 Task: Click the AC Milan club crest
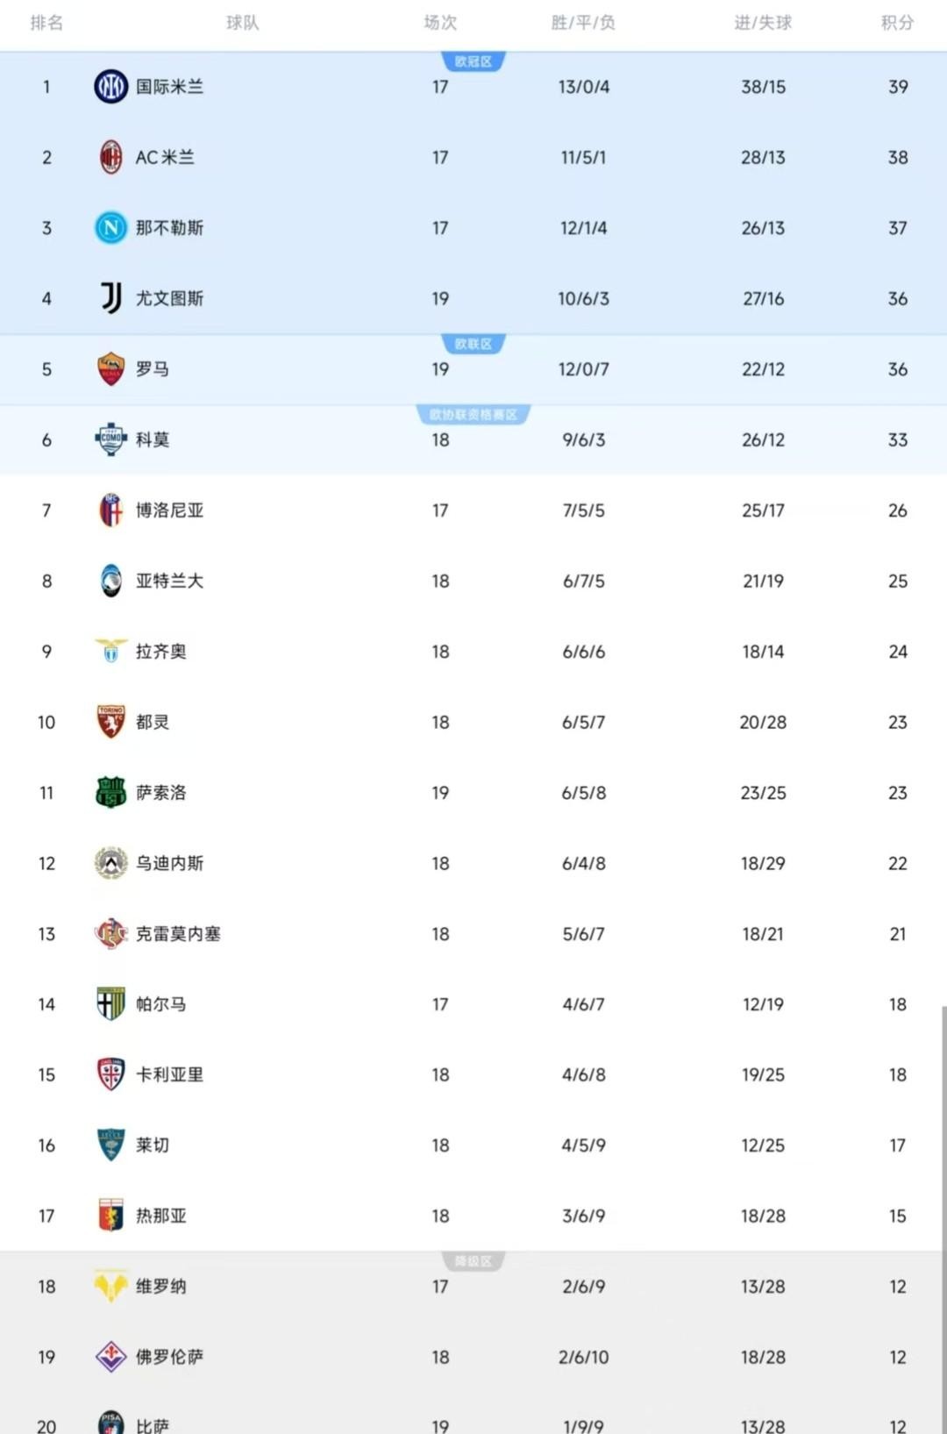(x=110, y=157)
